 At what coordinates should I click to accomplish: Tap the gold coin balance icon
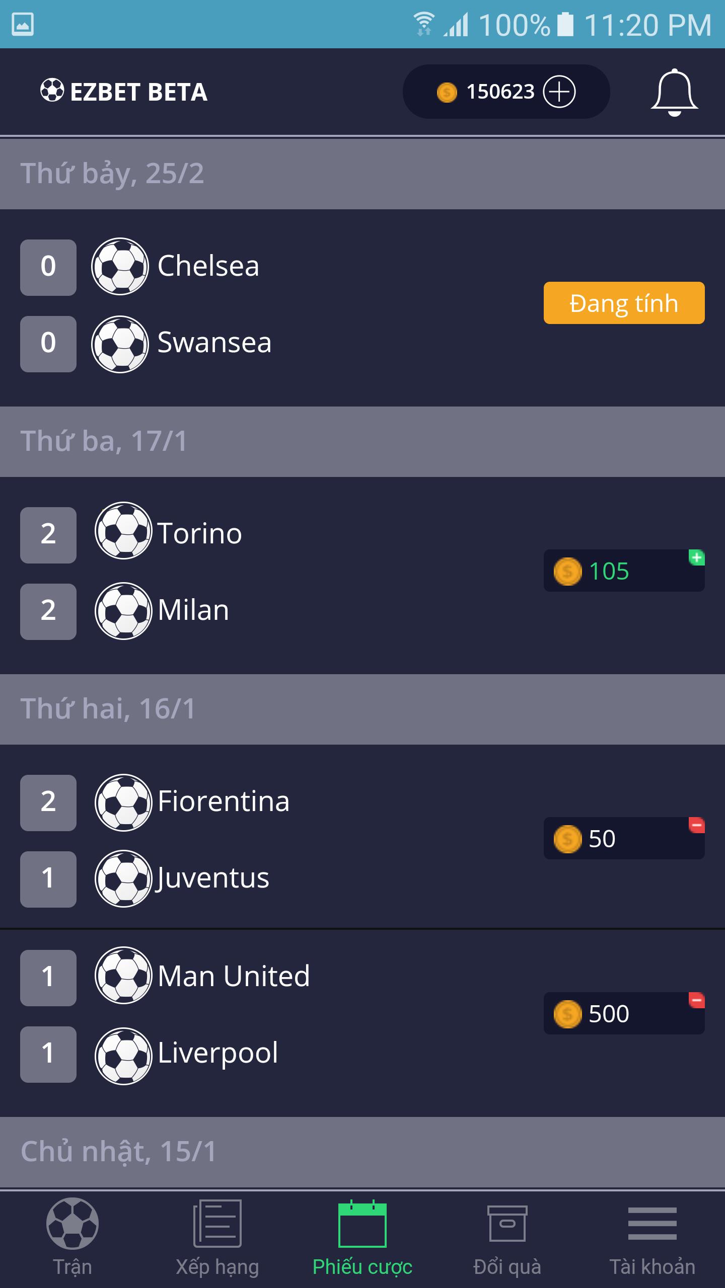(x=447, y=92)
